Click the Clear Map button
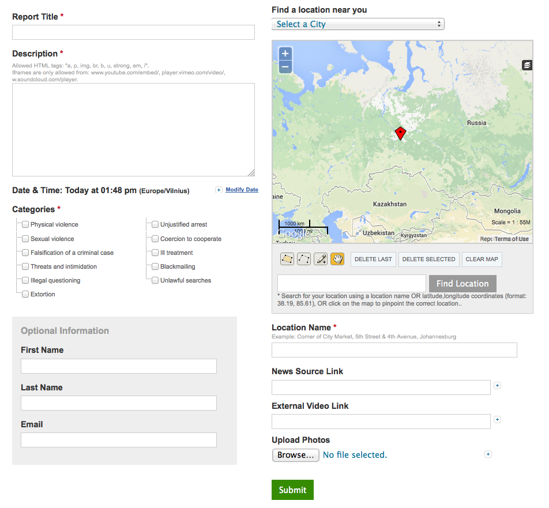This screenshot has width=549, height=508. tap(482, 259)
